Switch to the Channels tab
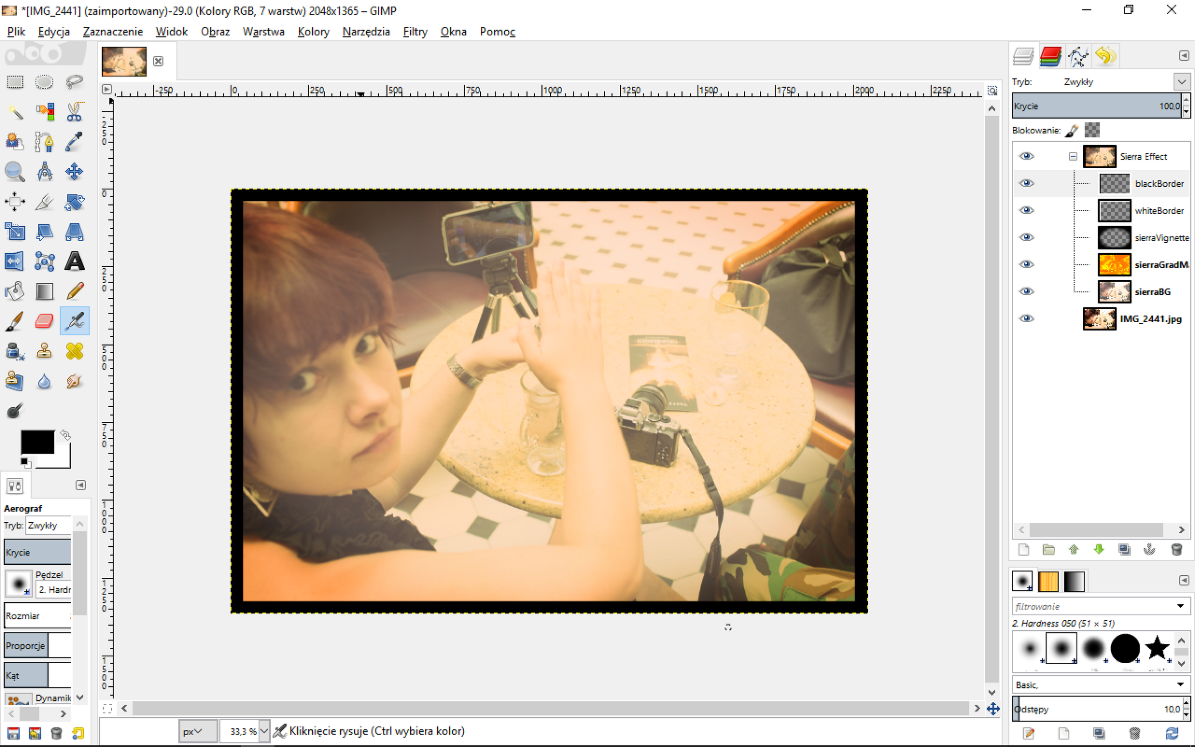Viewport: 1195px width, 747px height. tap(1050, 56)
